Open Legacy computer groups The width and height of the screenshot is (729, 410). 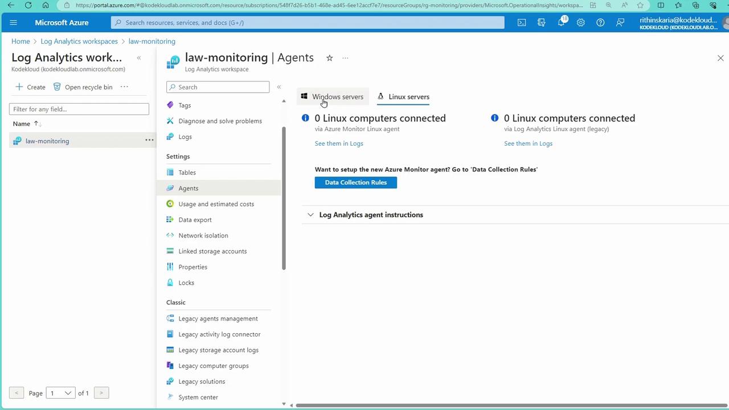213,366
